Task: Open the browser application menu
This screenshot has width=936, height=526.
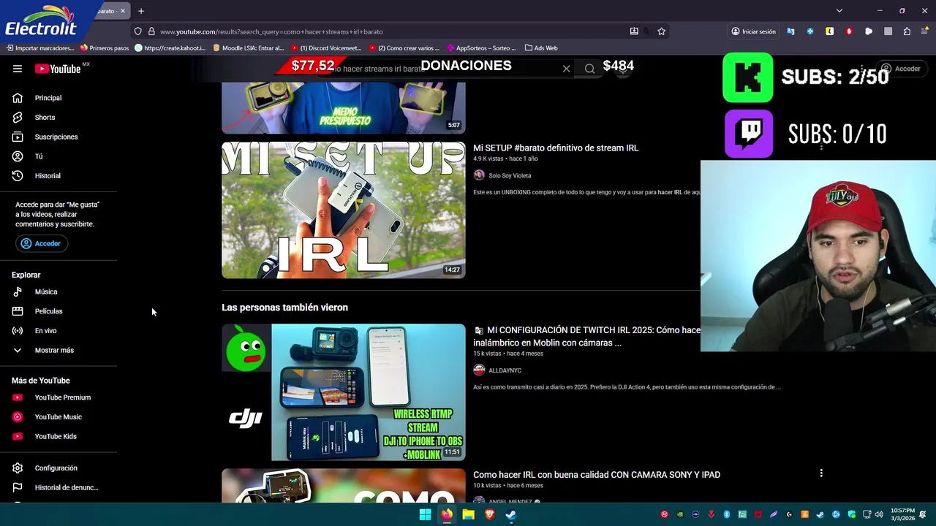Action: [925, 31]
